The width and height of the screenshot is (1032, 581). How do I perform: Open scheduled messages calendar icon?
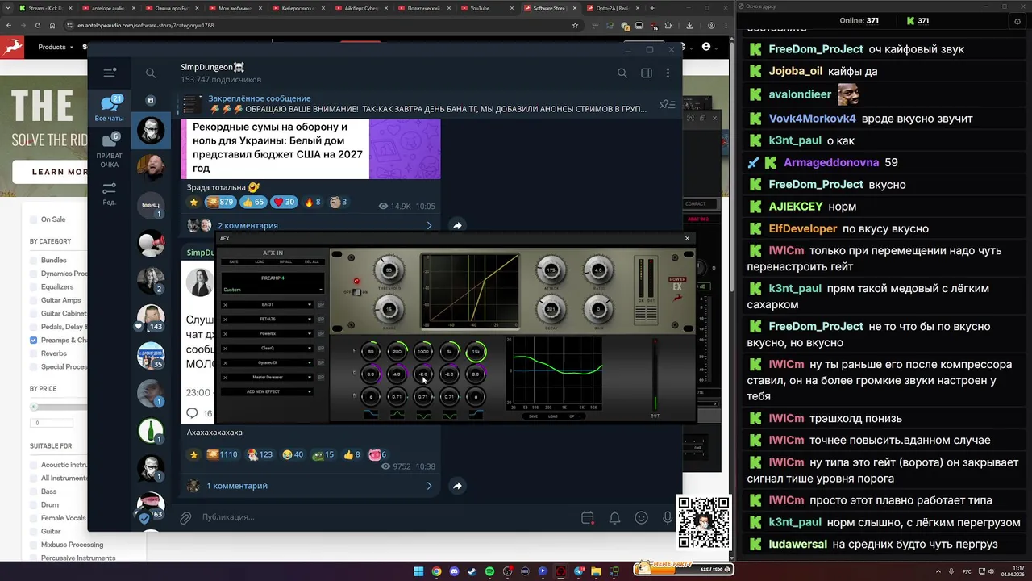point(587,517)
